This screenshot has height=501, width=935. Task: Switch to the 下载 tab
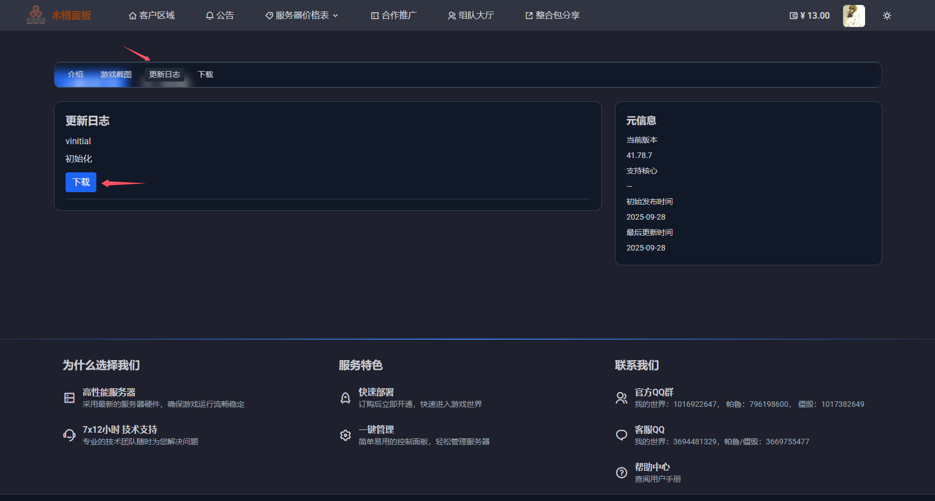coord(205,74)
